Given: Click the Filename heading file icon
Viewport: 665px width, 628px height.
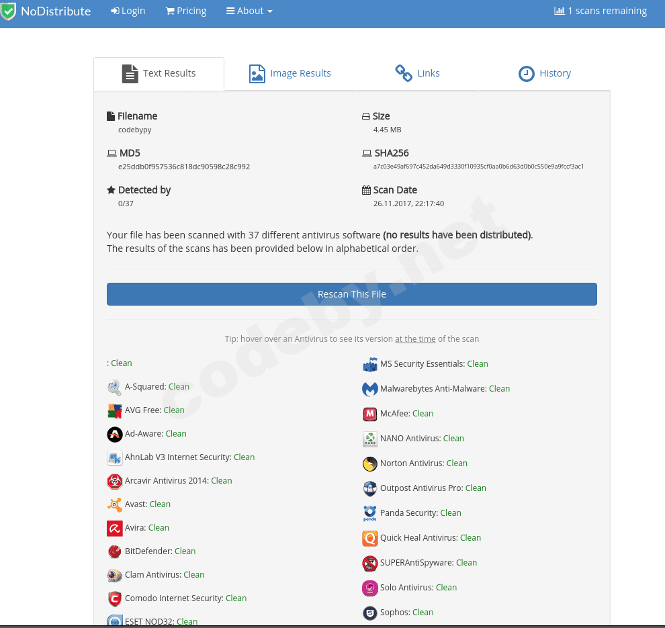Looking at the screenshot, I should [x=111, y=116].
